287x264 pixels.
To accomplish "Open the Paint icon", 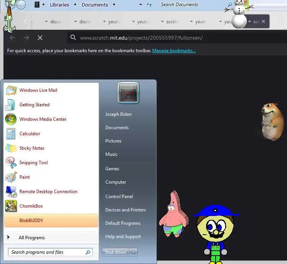I will pos(11,177).
